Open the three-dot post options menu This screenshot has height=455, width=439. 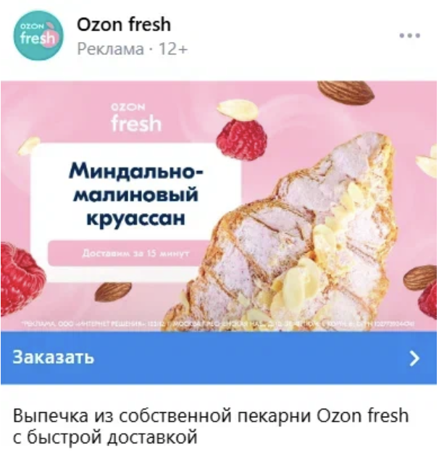[x=409, y=36]
